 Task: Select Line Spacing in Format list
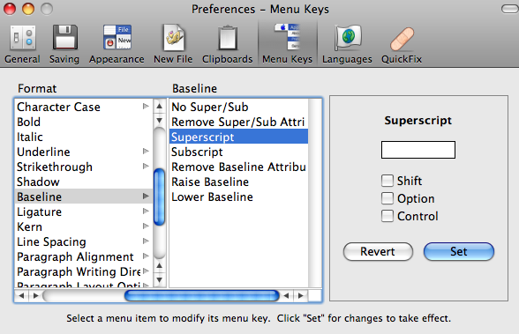pyautogui.click(x=84, y=241)
